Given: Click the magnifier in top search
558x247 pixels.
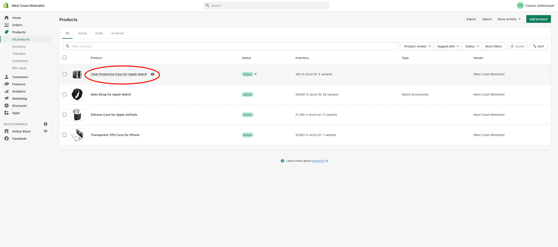Looking at the screenshot, I should pyautogui.click(x=208, y=6).
